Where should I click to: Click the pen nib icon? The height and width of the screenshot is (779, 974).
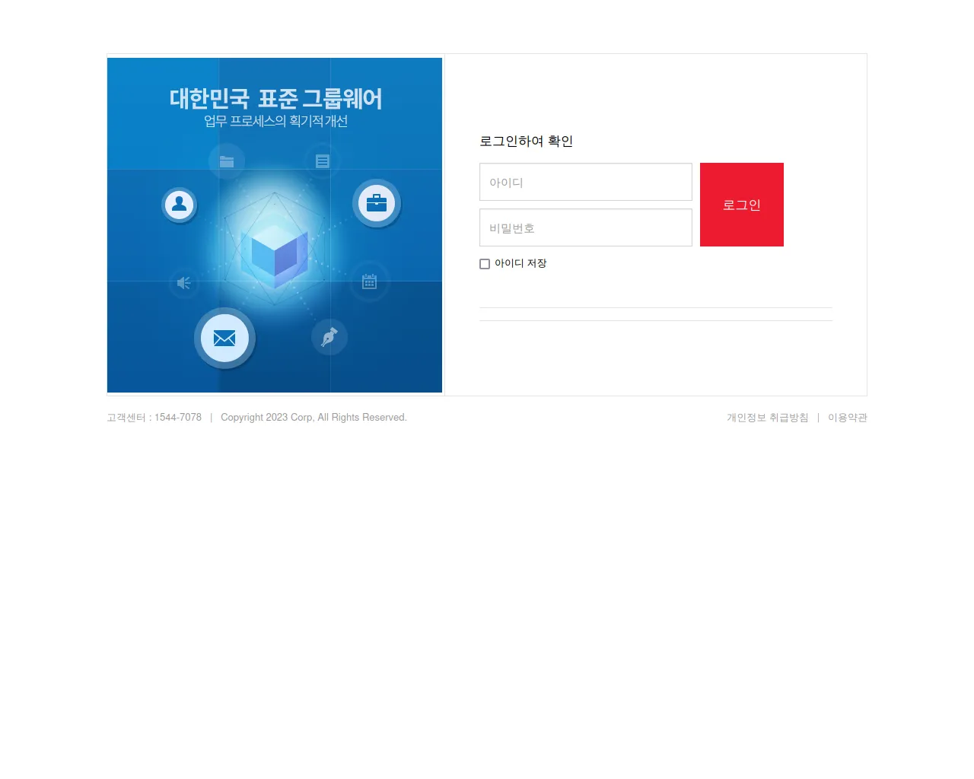pos(329,336)
